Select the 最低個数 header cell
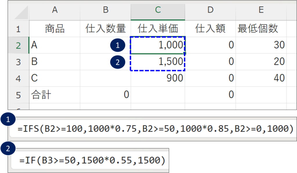 point(261,28)
